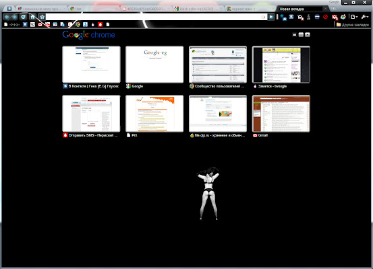
Task: Open the Другие закладки bookmarks folder
Action: point(353,25)
